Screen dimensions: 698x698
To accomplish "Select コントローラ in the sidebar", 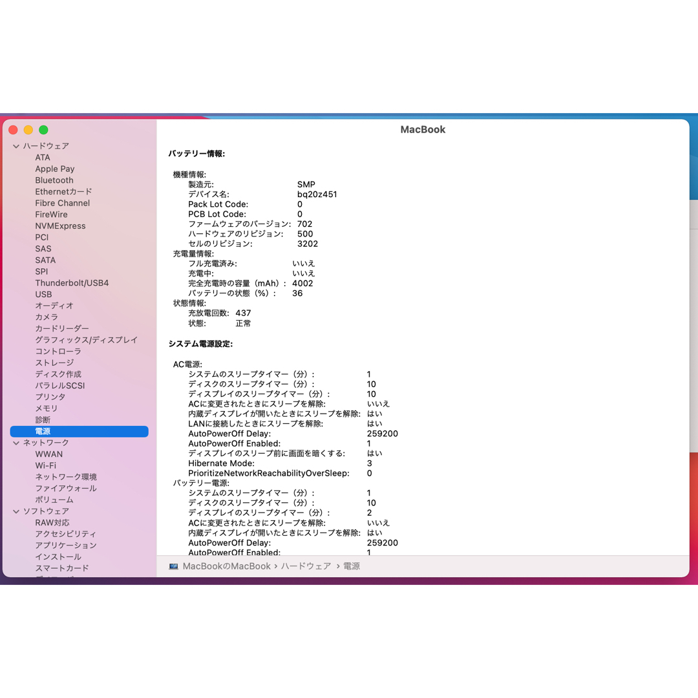I will pos(58,351).
